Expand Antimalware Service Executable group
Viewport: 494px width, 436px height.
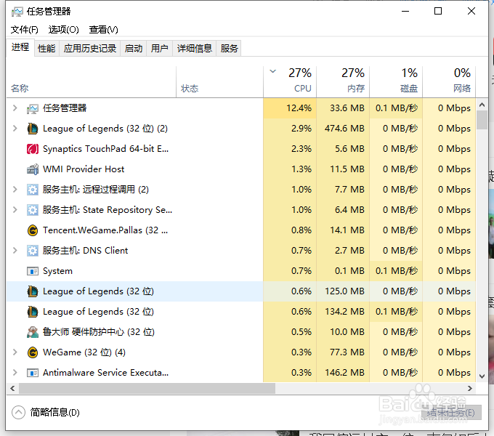pos(15,372)
